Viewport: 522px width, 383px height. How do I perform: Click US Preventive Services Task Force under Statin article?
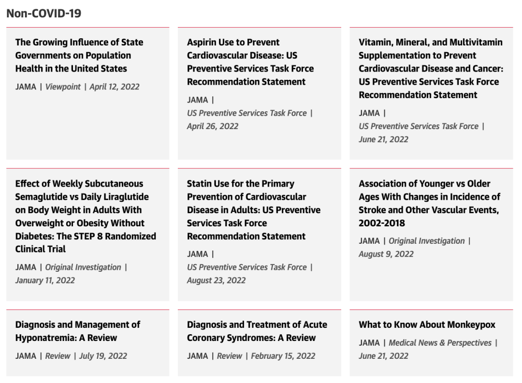click(246, 267)
